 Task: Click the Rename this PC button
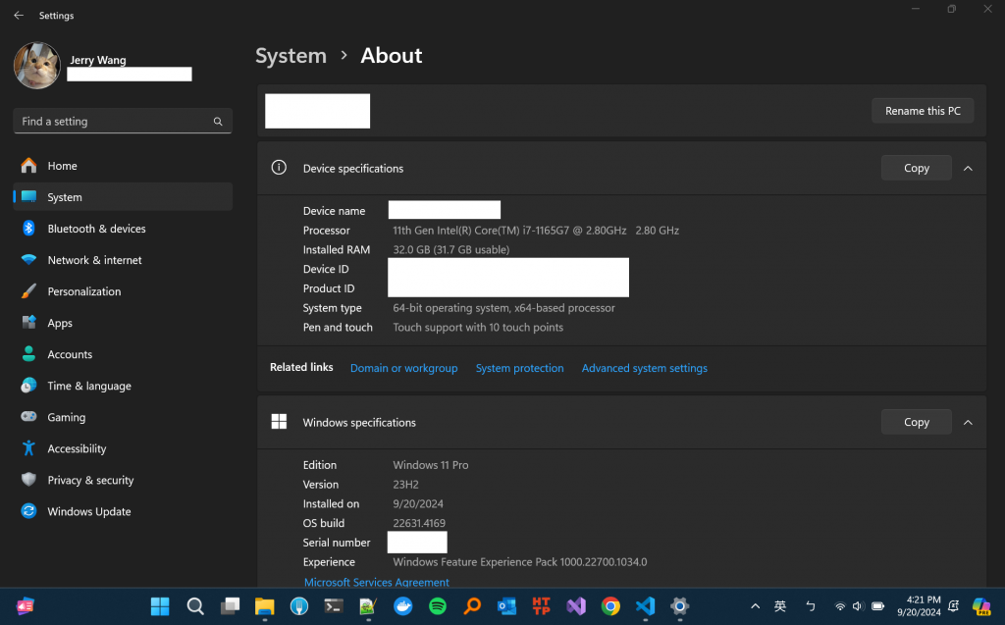(x=923, y=111)
